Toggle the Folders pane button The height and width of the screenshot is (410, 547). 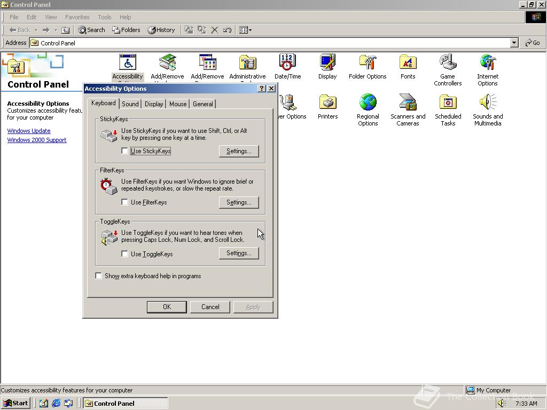(126, 30)
